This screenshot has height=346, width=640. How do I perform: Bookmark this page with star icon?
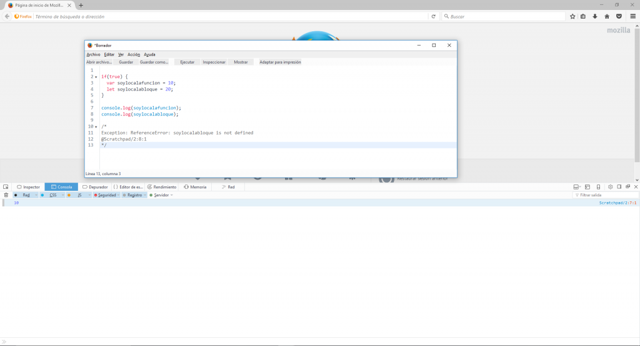click(x=572, y=16)
